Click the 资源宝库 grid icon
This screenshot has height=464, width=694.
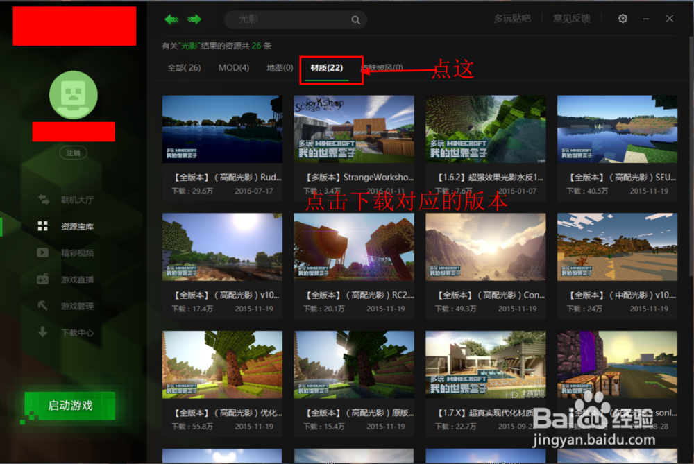click(x=42, y=226)
